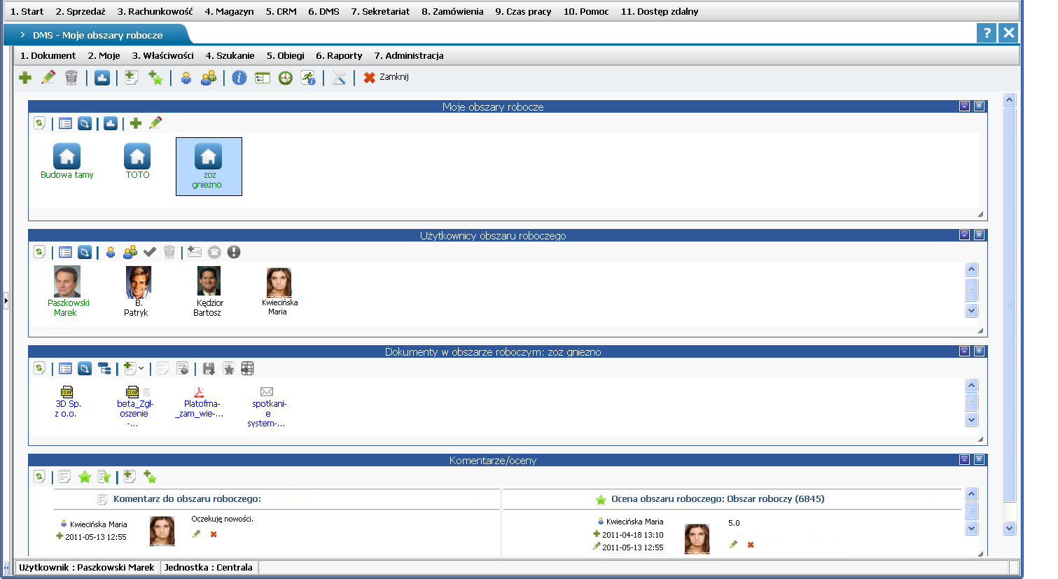Click the properties form icon in main toolbar
Image resolution: width=1058 pixels, height=579 pixels.
click(263, 78)
